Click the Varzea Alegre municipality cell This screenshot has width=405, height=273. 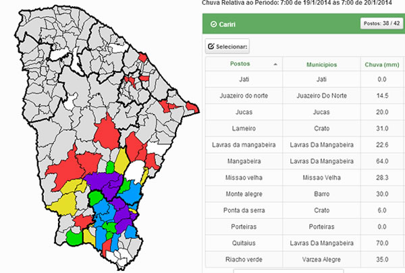coord(321,258)
